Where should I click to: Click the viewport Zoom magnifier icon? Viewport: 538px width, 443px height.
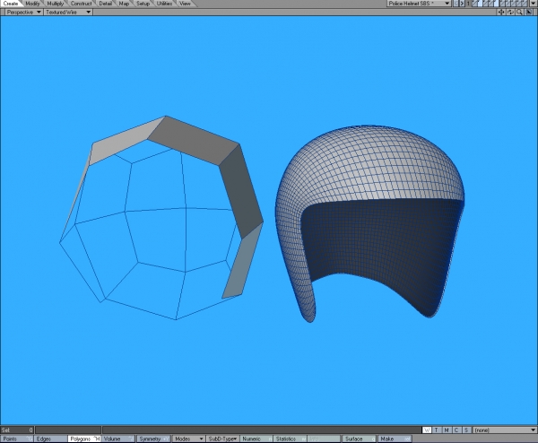[x=520, y=12]
